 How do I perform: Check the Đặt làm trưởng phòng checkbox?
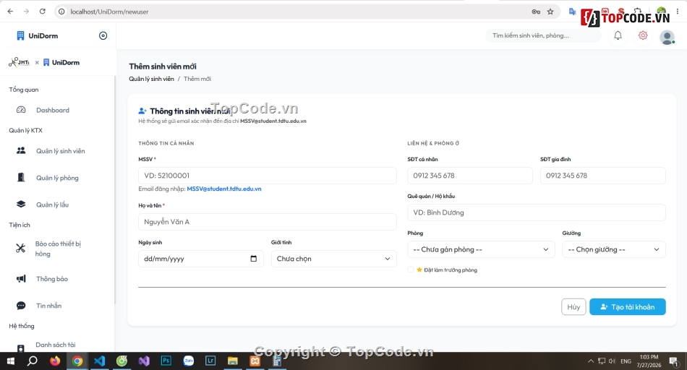pyautogui.click(x=411, y=270)
